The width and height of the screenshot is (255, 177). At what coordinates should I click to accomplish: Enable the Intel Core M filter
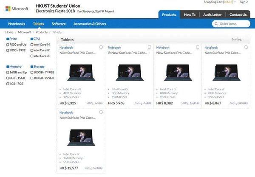32,45
